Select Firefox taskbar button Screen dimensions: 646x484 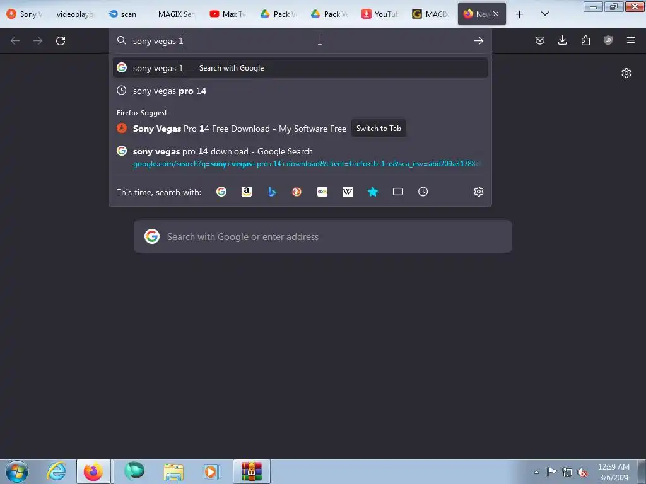pyautogui.click(x=93, y=471)
